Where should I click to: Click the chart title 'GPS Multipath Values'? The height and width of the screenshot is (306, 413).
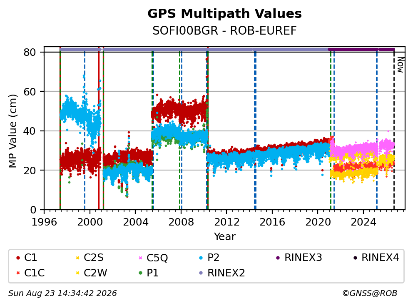click(224, 14)
